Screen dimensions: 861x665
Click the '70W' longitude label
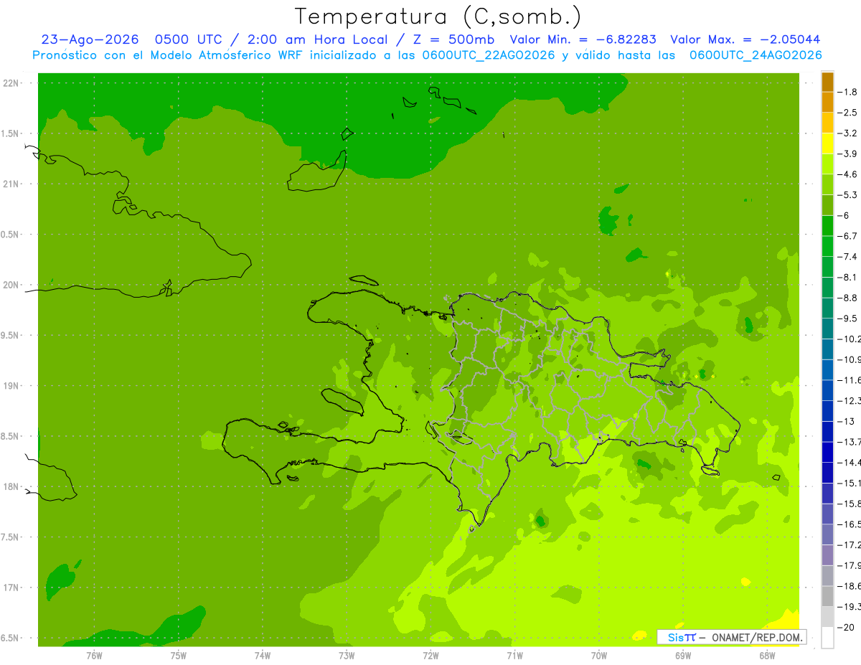[598, 655]
